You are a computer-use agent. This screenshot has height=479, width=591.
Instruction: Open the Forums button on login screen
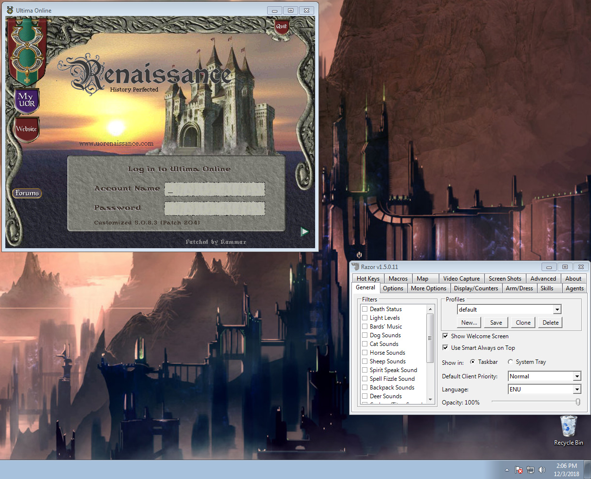click(x=27, y=193)
